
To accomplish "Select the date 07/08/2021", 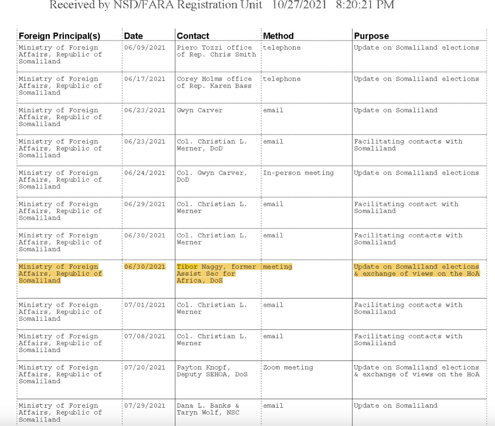I will pos(145,336).
